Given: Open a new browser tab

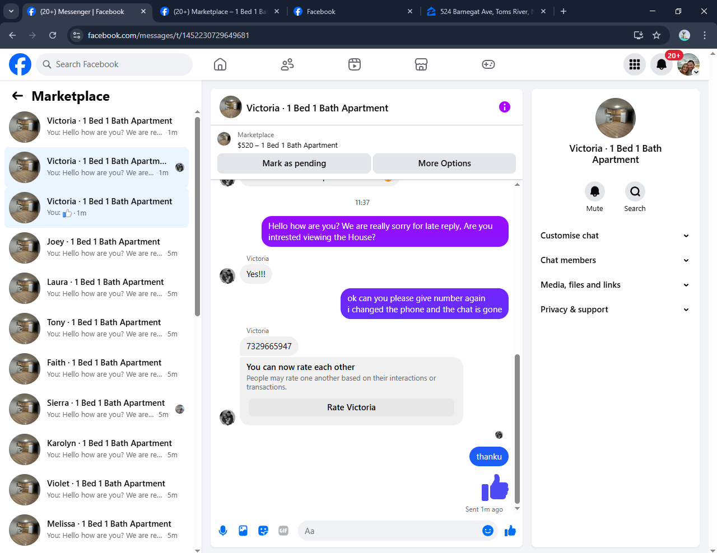Looking at the screenshot, I should tap(564, 11).
